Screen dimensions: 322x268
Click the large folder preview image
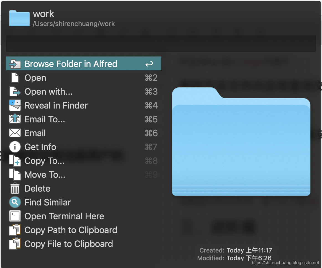[241, 141]
